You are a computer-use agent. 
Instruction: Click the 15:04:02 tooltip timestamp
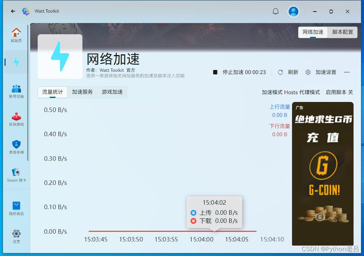pos(214,202)
